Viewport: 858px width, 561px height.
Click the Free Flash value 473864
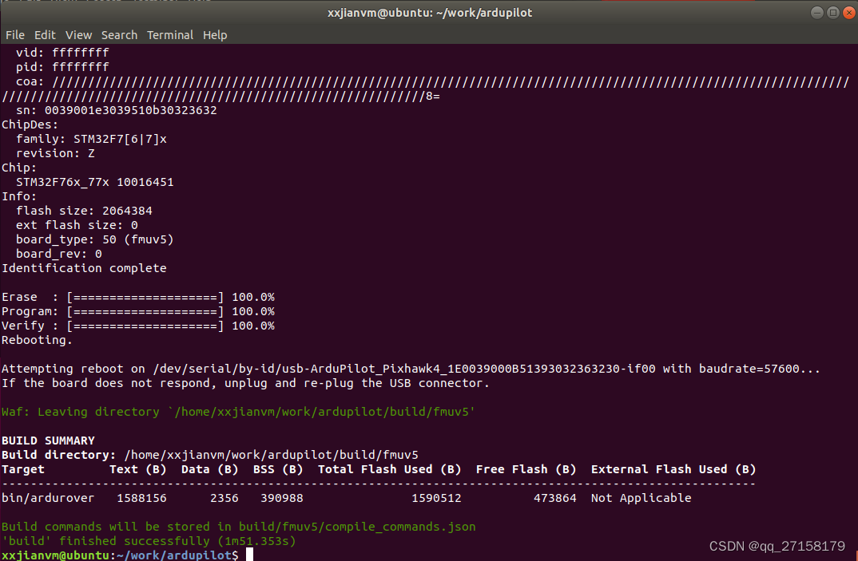click(x=555, y=498)
